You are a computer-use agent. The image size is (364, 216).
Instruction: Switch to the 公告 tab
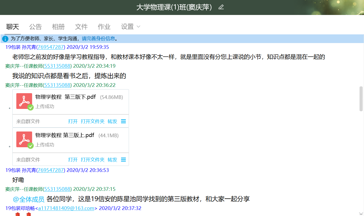(36, 27)
